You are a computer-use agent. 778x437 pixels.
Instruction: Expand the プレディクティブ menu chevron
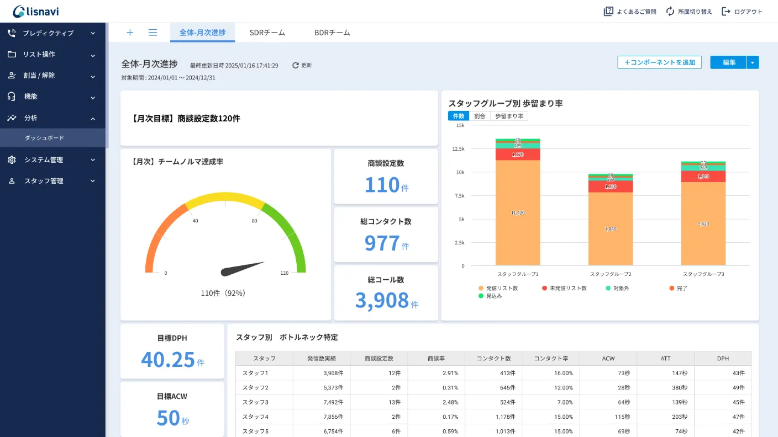(93, 33)
